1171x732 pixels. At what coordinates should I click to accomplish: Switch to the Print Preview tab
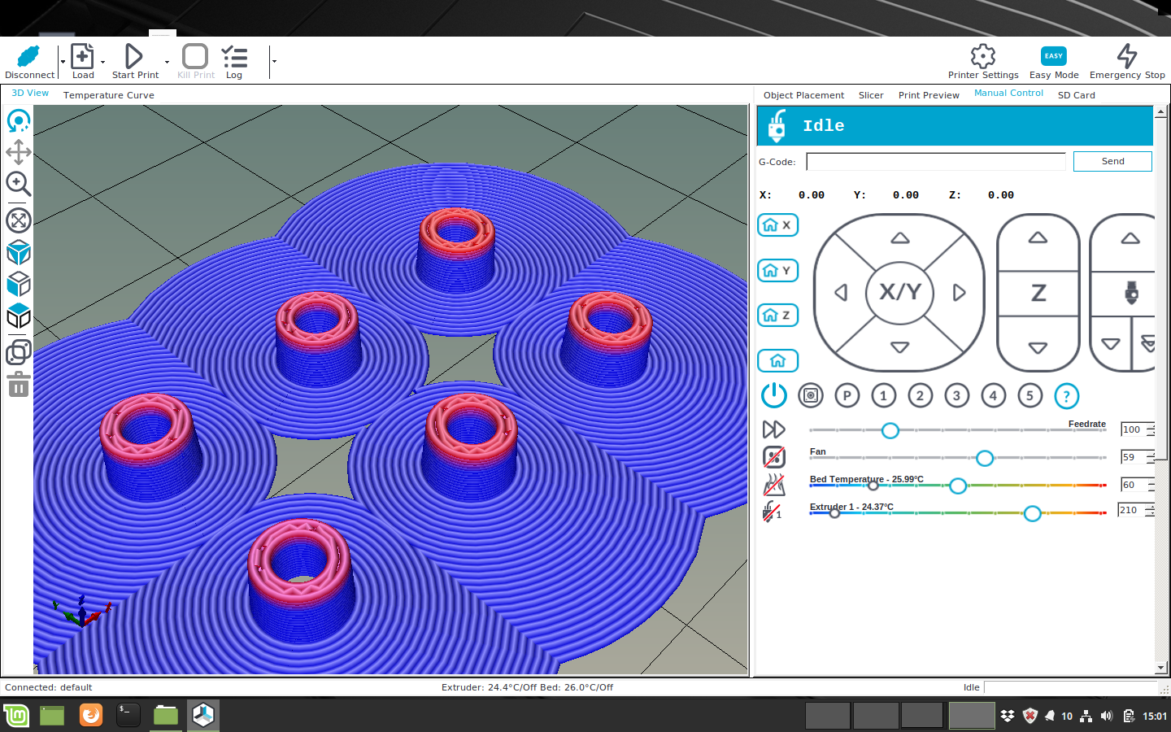pos(929,95)
